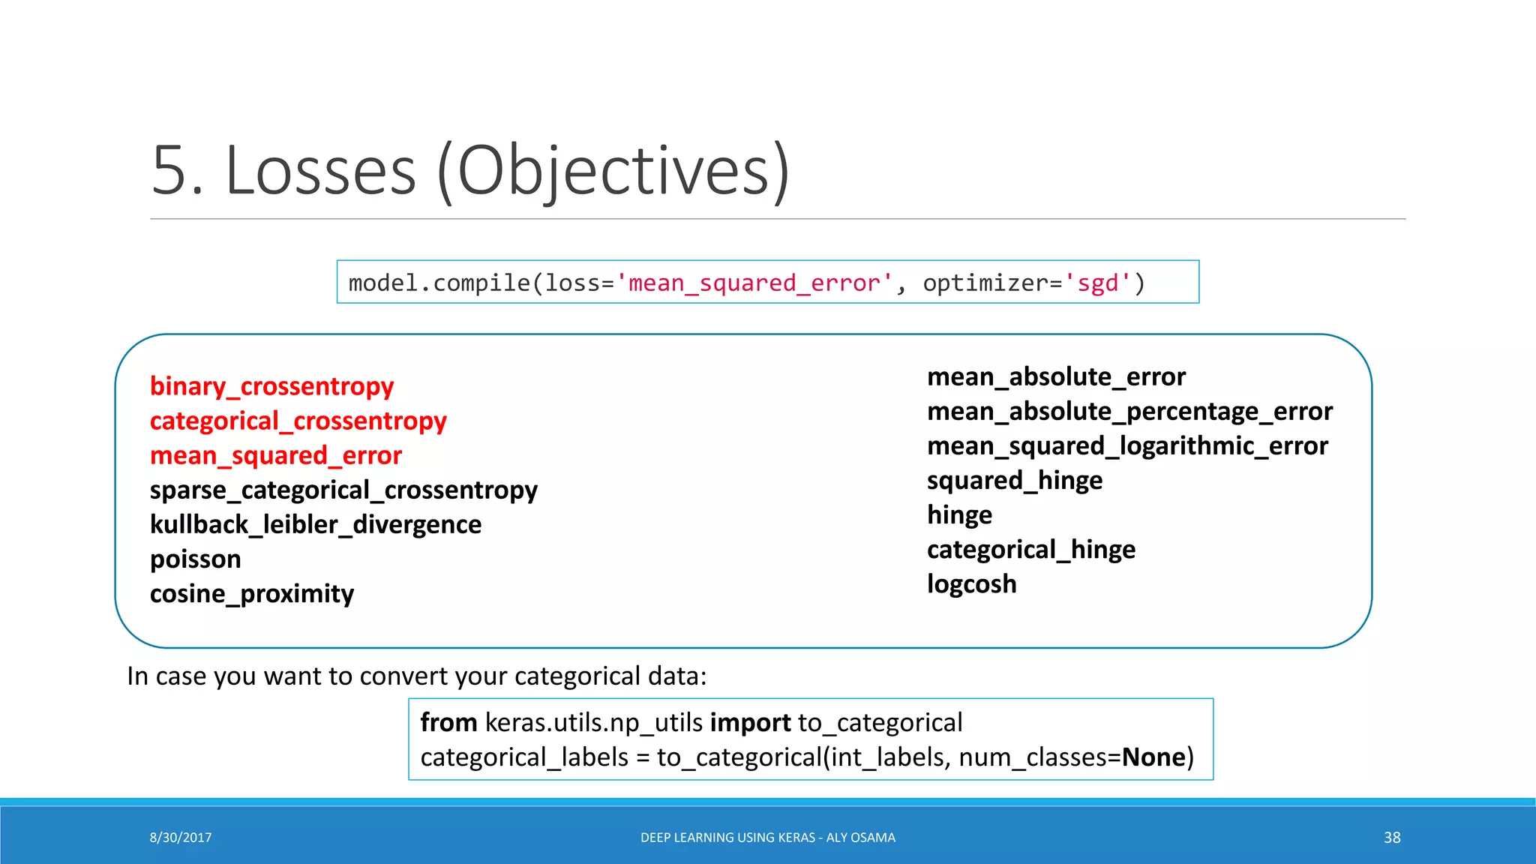The image size is (1536, 864).
Task: Click footer 'DEEP LEARNING USING KERAS - ALY OSAMA'
Action: 768,837
